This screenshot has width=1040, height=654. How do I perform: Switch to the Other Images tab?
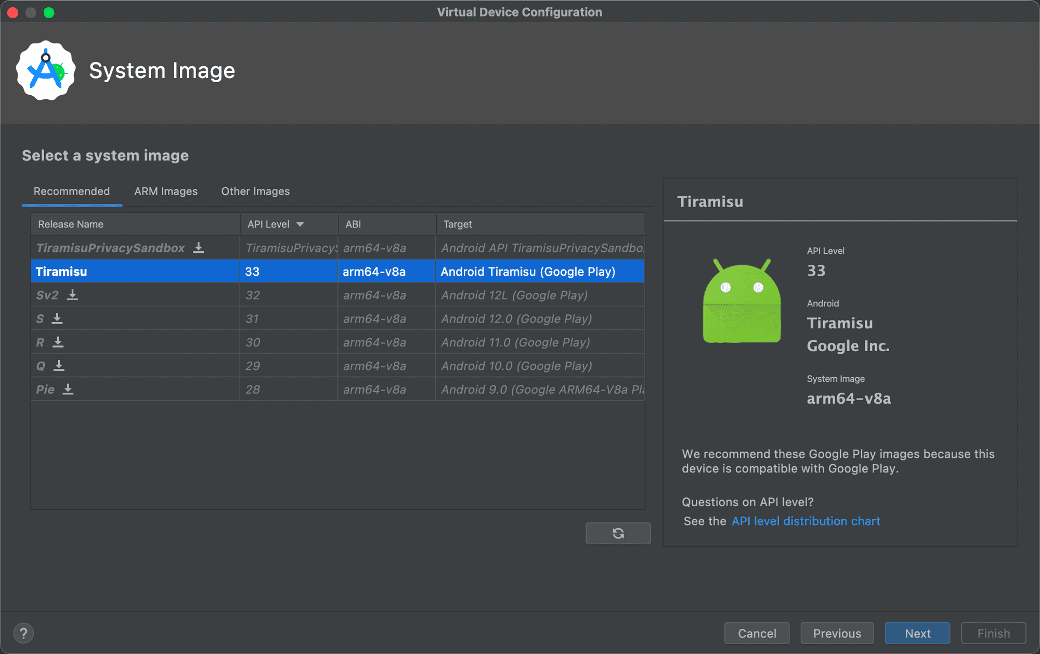(x=255, y=191)
